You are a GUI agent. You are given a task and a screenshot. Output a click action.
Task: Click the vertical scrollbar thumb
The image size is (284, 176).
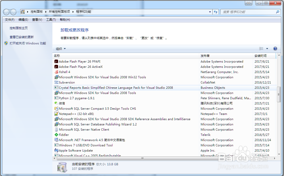pos(279,94)
